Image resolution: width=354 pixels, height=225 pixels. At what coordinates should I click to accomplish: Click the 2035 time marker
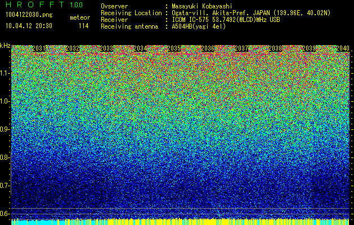coord(174,48)
